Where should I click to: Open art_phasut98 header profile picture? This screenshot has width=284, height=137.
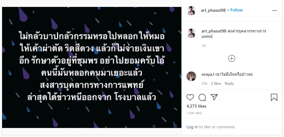tap(191, 10)
